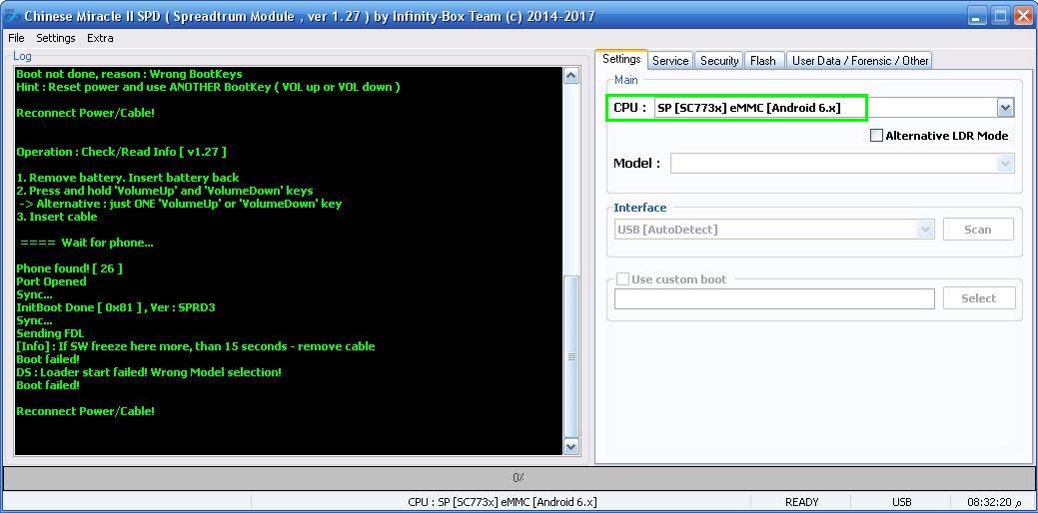Click log line '3. Insert cable'
This screenshot has height=513, width=1038.
coord(56,217)
